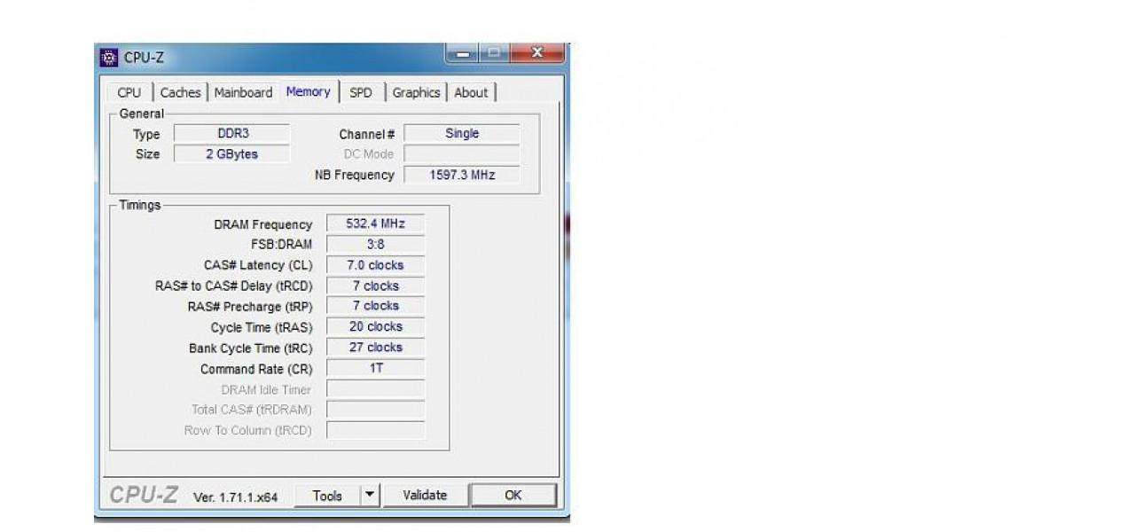This screenshot has height=532, width=1135.
Task: Click the empty DRAM Idle Timer field
Action: click(x=376, y=389)
